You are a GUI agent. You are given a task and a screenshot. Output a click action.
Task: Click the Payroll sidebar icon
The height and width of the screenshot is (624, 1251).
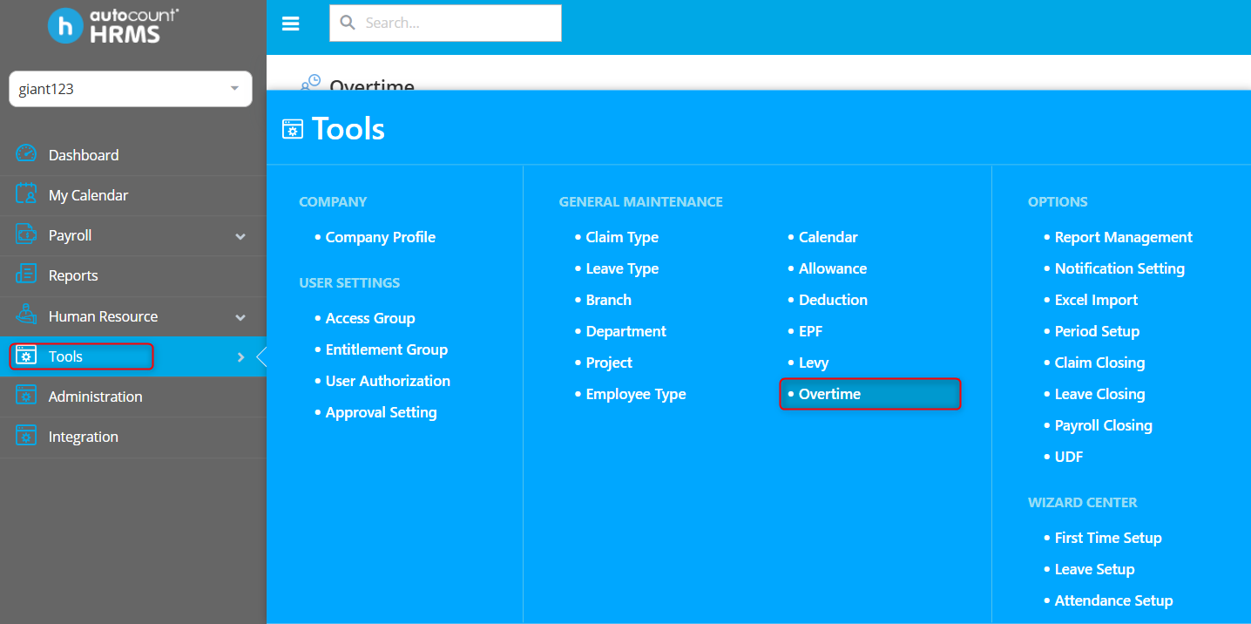click(x=26, y=234)
